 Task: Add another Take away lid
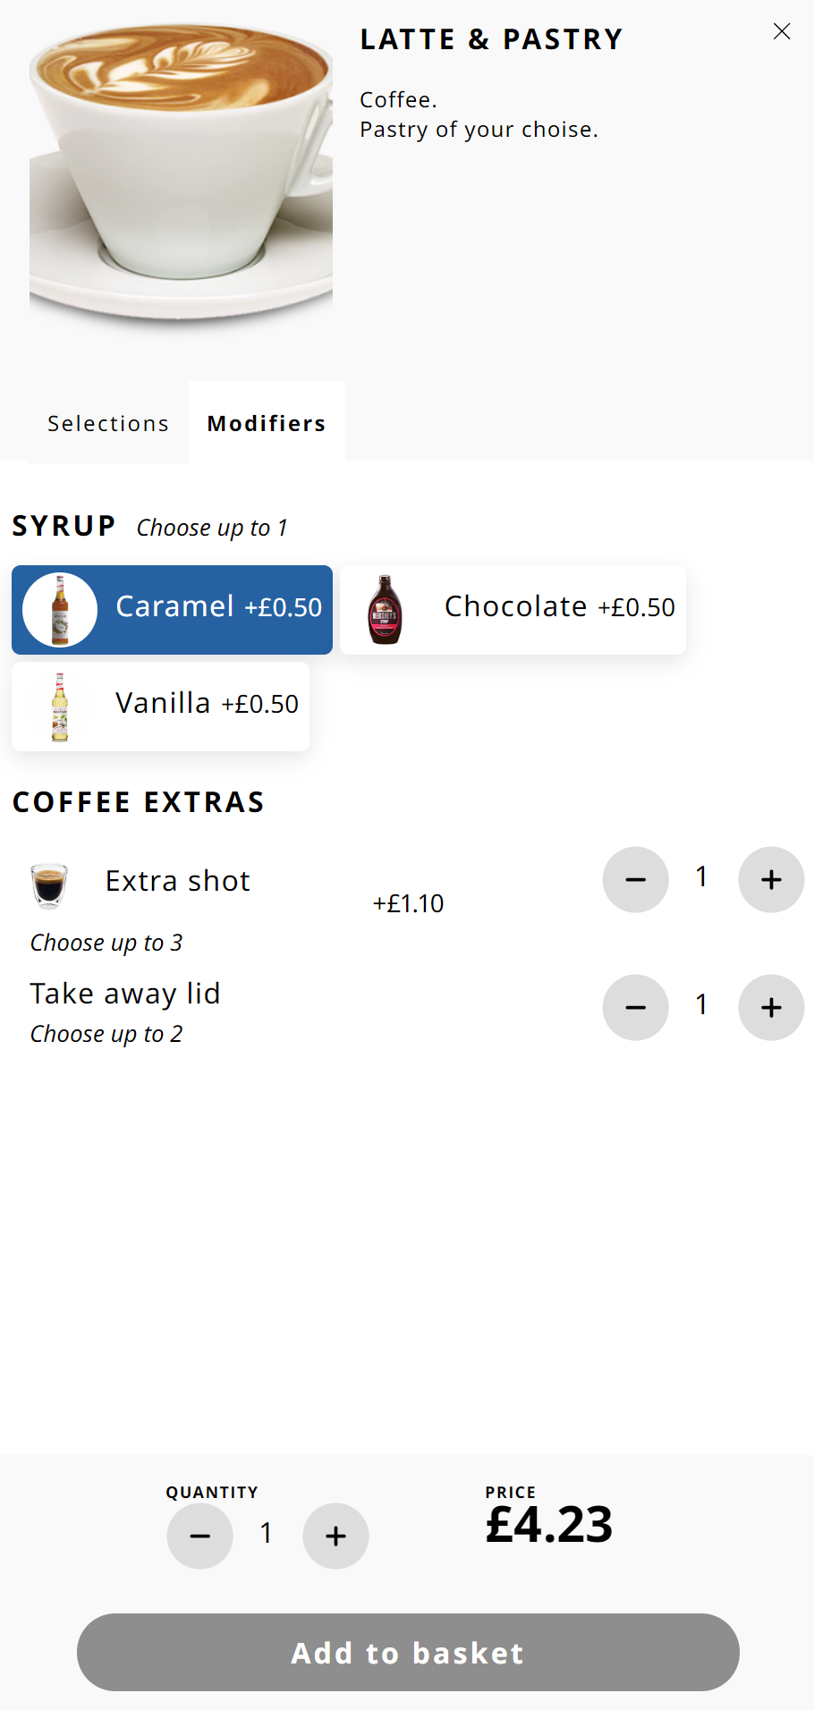pos(771,1008)
